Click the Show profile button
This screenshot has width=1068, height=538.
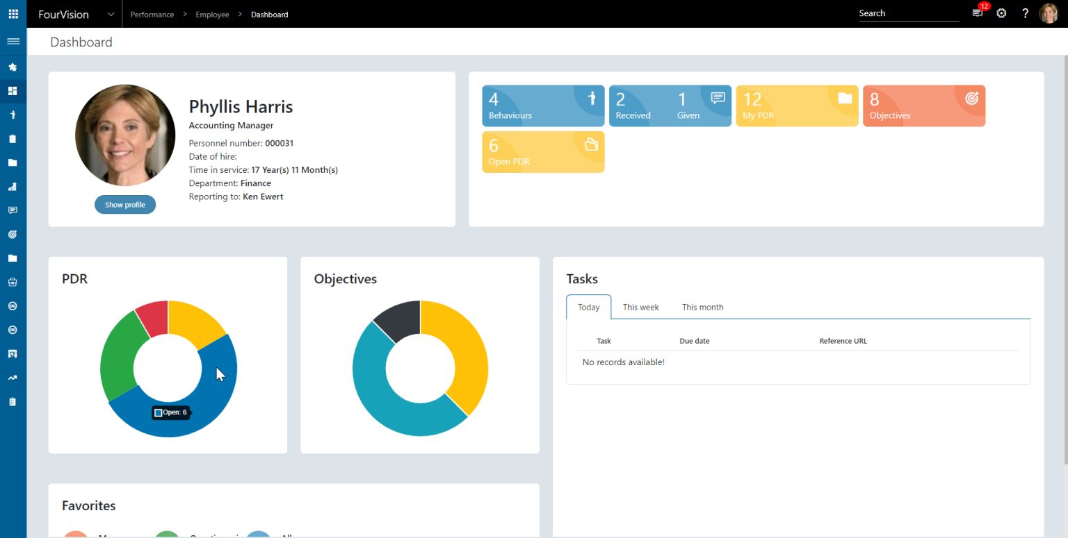125,204
